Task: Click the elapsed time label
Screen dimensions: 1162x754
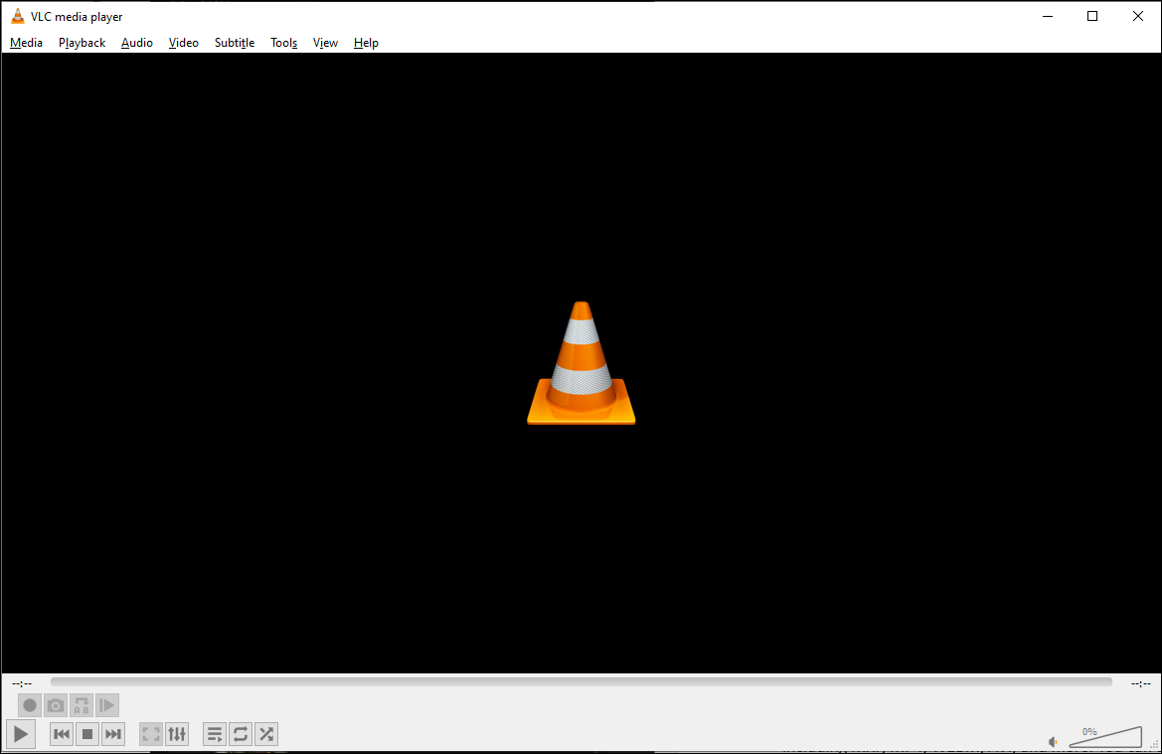Action: click(x=22, y=682)
